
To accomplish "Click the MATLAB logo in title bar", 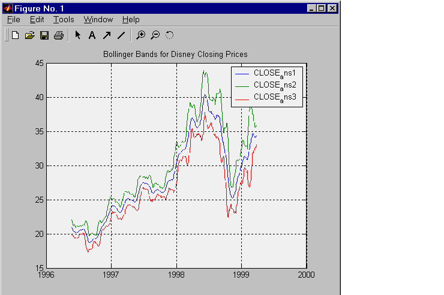I will [8, 8].
